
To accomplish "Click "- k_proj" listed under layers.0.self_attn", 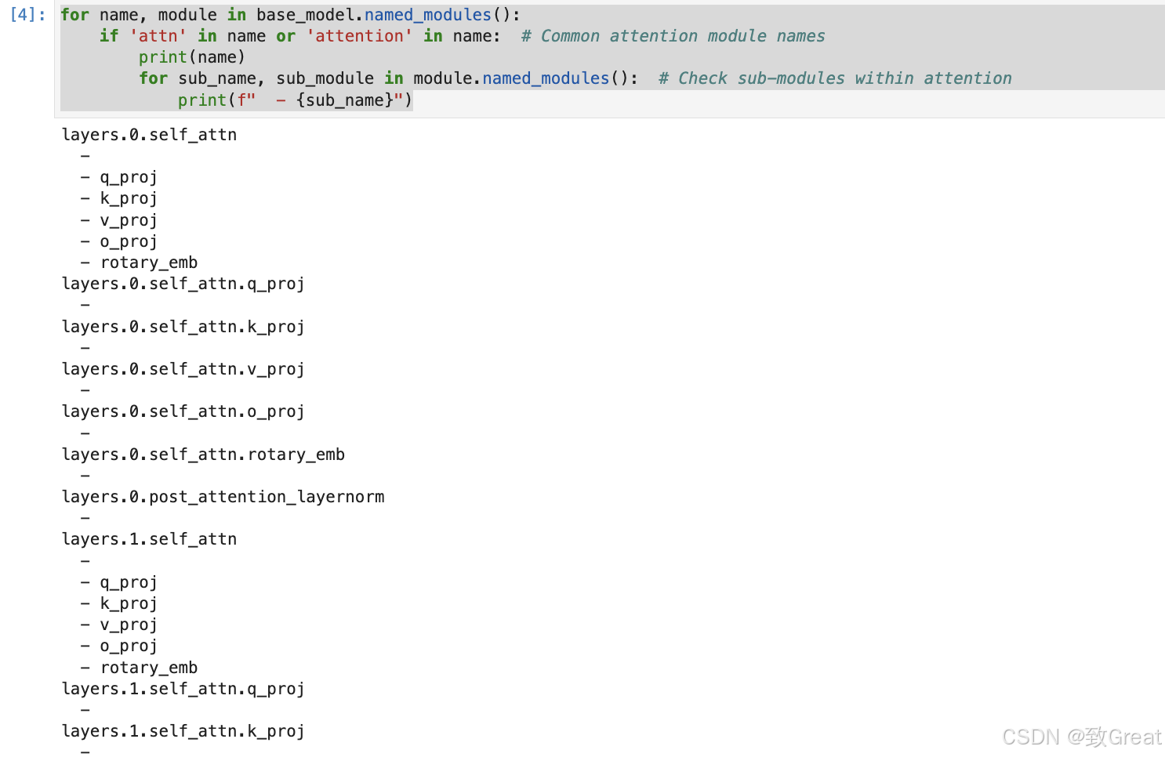I will coord(119,198).
